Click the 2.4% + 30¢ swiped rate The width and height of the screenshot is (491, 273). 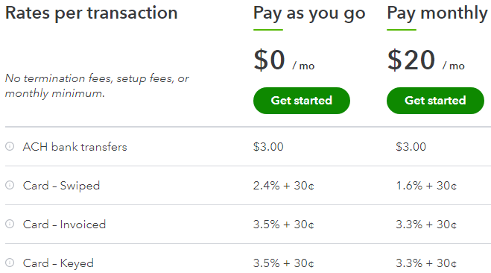(x=283, y=186)
